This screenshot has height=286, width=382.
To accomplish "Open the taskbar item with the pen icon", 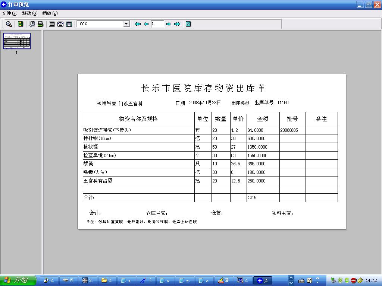I will [x=146, y=281].
